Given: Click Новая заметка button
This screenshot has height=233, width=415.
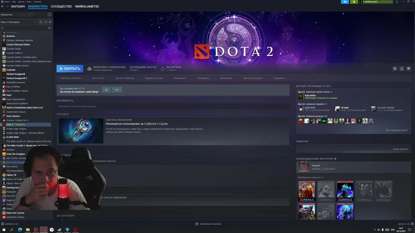Looking at the screenshot, I should (400, 149).
